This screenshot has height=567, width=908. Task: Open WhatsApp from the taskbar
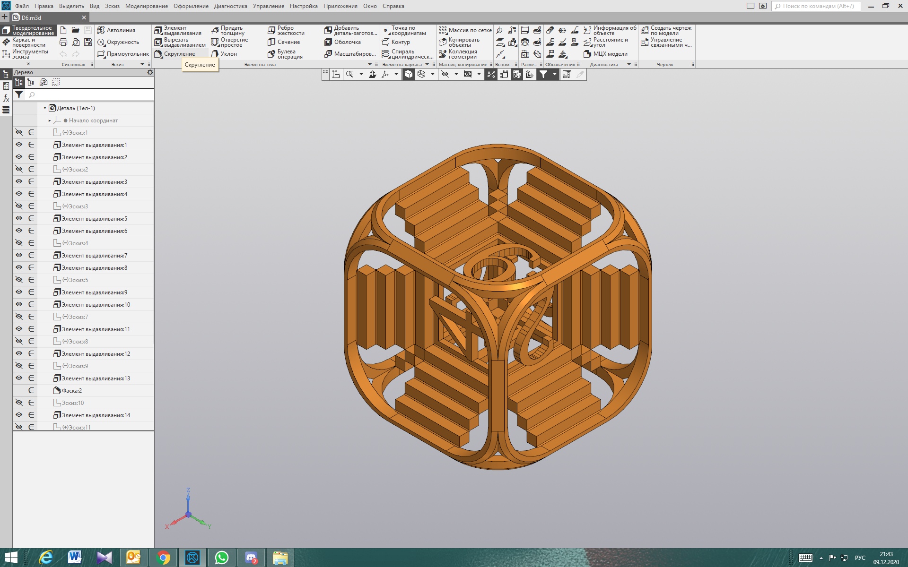pos(222,558)
